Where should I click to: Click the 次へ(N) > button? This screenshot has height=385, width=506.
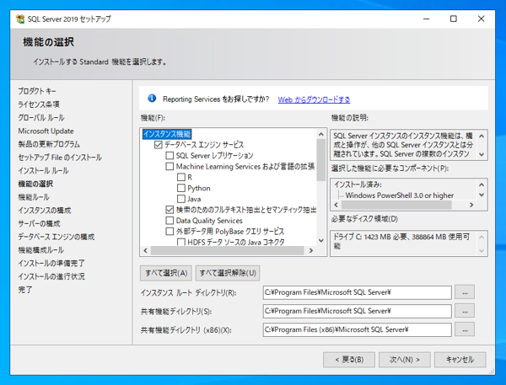(405, 360)
